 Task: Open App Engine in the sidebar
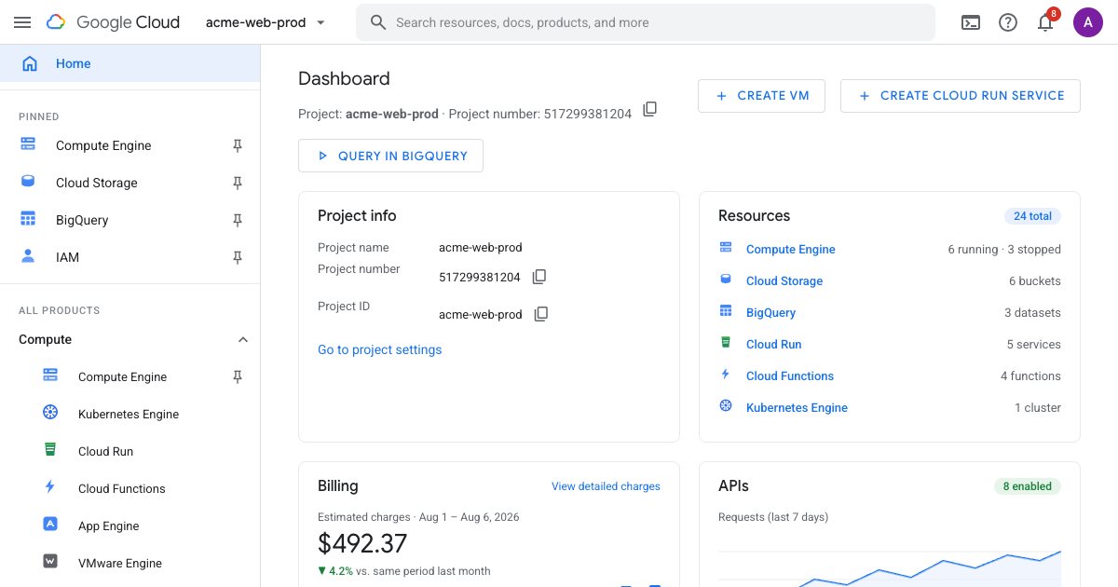tap(130, 526)
